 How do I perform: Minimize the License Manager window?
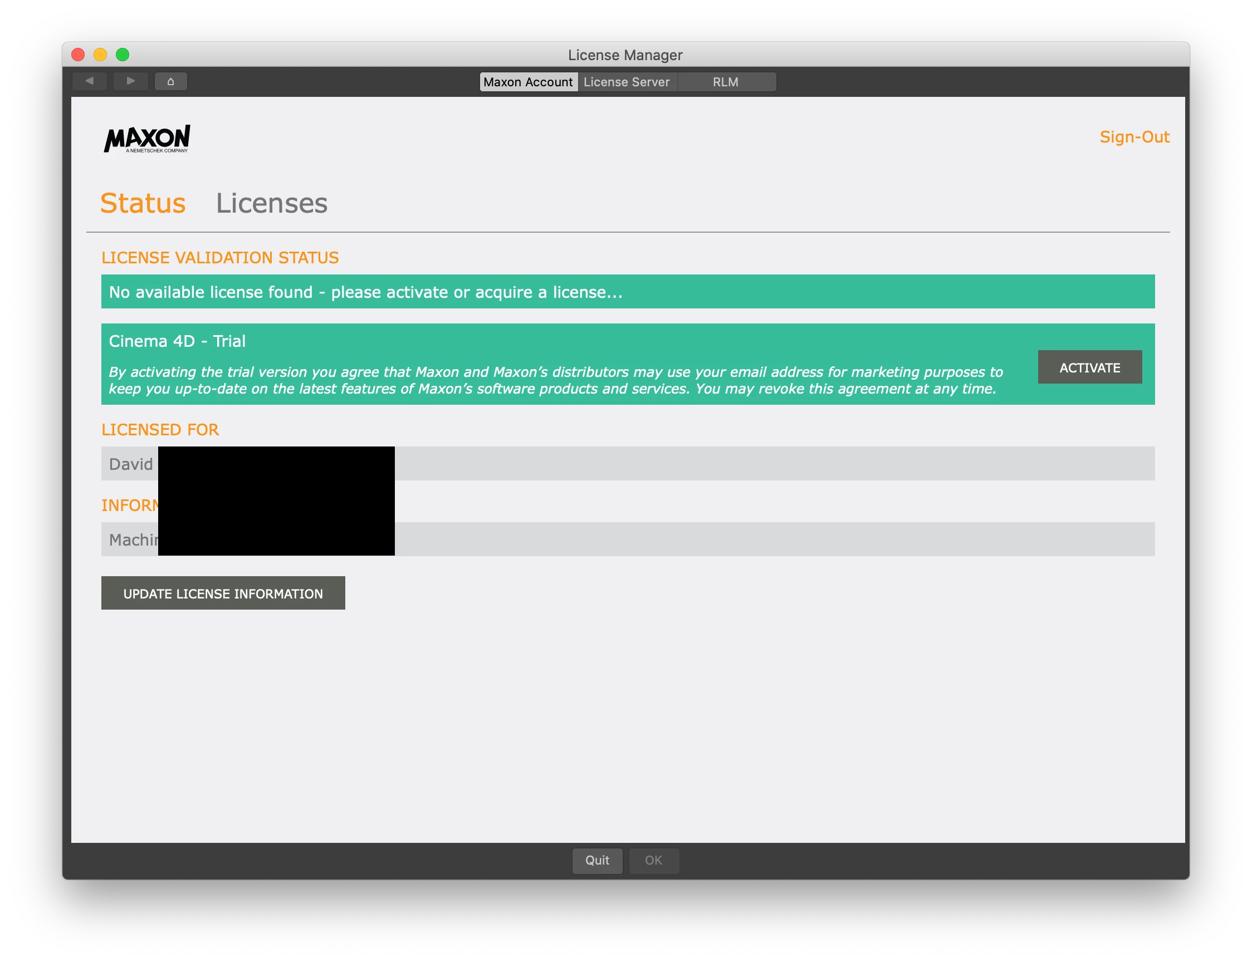[100, 55]
